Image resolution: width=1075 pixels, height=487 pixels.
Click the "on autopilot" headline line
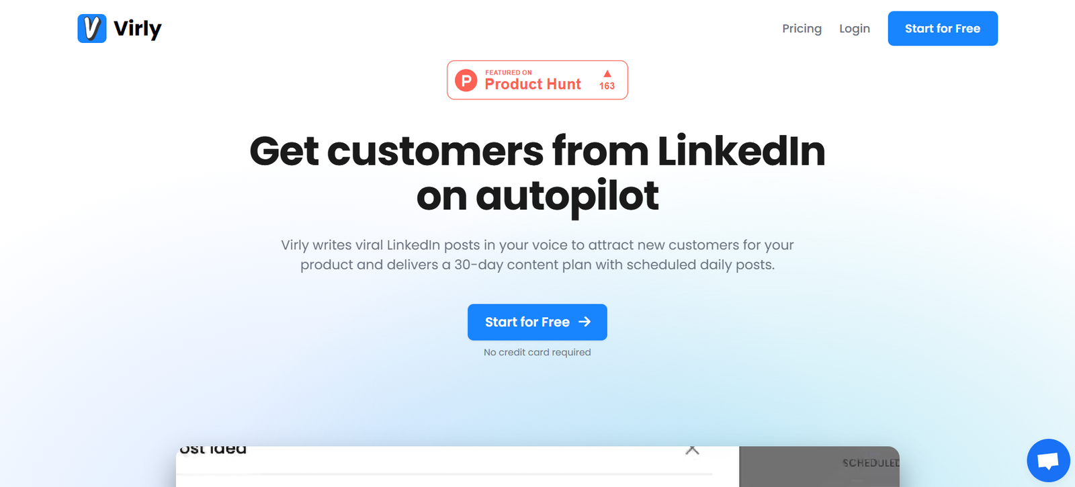tap(537, 196)
